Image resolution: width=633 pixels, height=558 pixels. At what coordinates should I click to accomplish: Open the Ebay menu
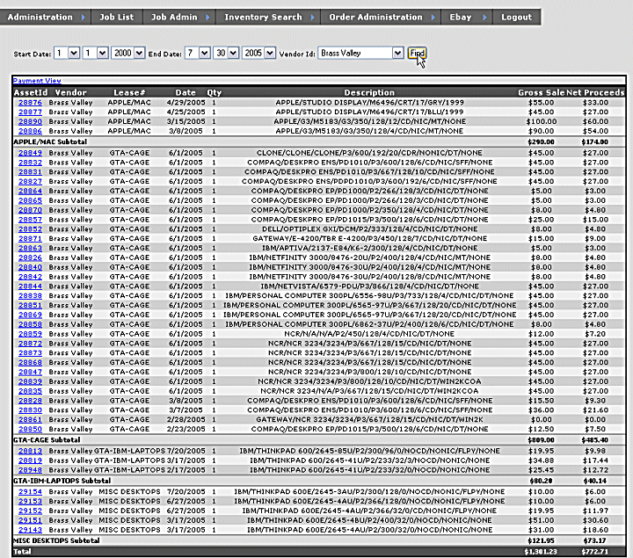point(467,18)
